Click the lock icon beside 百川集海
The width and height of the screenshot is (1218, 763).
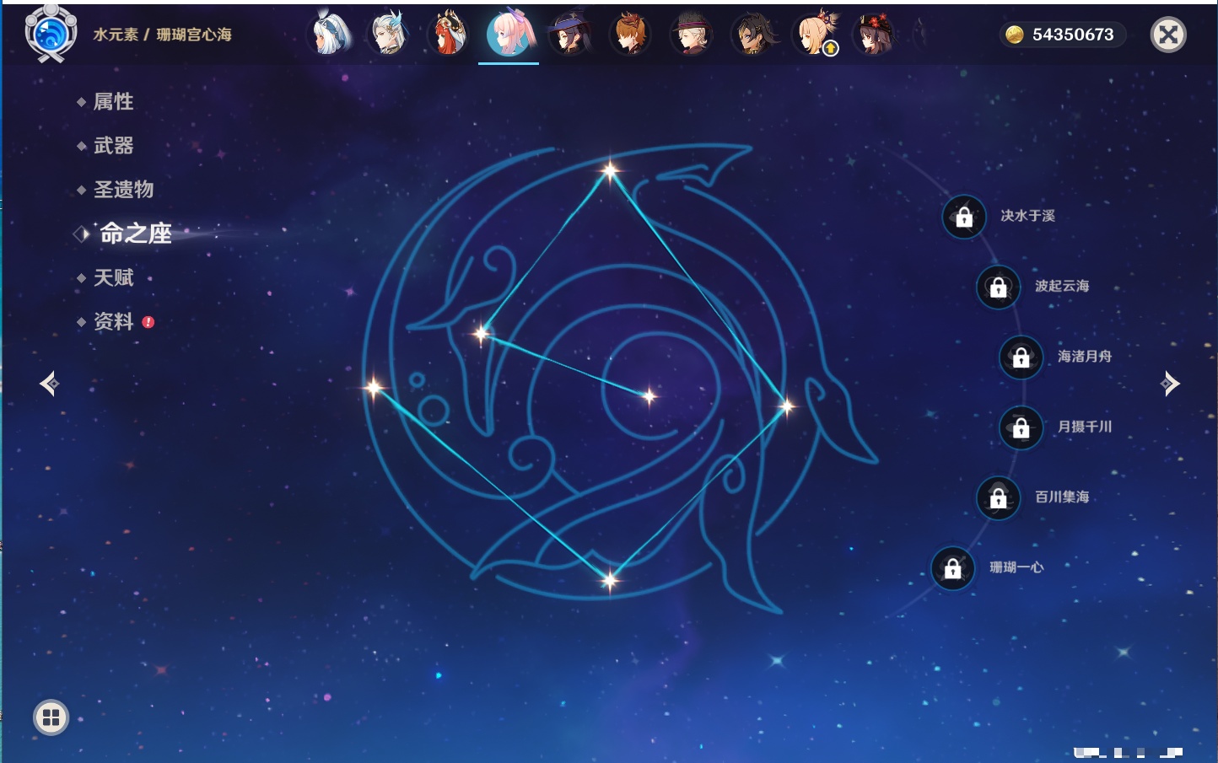998,497
